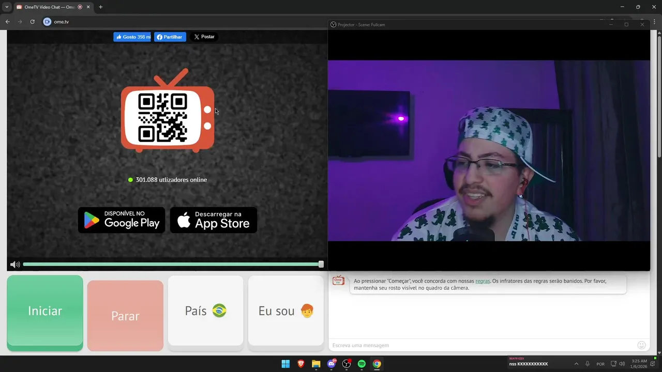662x372 pixels.
Task: Open File Explorer from taskbar
Action: tap(316, 364)
